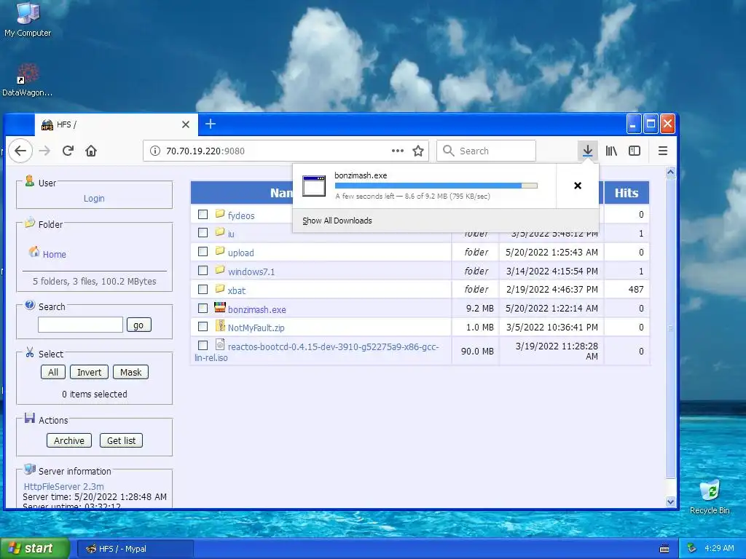Click bonzimash.exe file icon in downloads panel

314,186
